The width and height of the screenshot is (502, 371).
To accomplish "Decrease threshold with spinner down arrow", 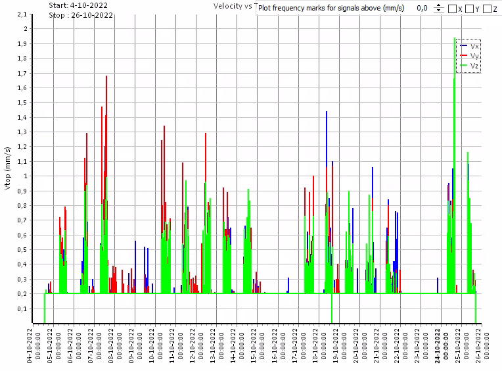I will (x=439, y=11).
